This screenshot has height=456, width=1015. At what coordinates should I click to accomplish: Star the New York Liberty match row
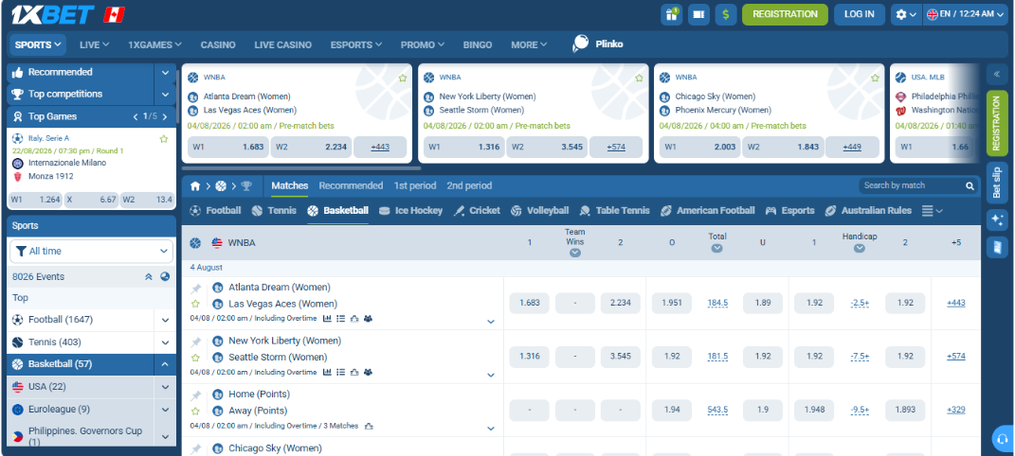point(195,358)
